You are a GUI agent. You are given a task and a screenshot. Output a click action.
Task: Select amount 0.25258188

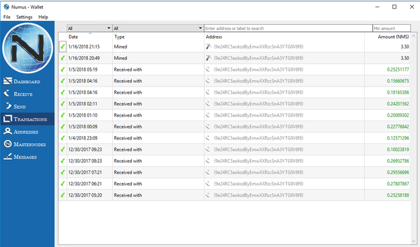(x=398, y=195)
